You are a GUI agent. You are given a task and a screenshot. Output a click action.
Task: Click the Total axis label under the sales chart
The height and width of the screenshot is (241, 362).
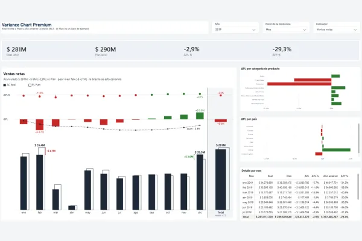coord(221,213)
